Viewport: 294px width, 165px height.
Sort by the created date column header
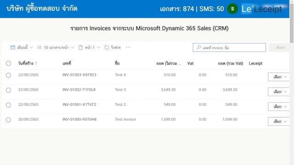coord(26,63)
